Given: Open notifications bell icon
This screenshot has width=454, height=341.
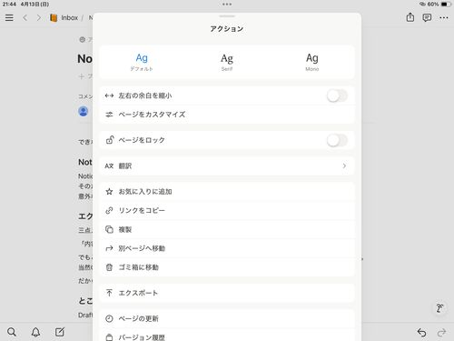Looking at the screenshot, I should (35, 332).
